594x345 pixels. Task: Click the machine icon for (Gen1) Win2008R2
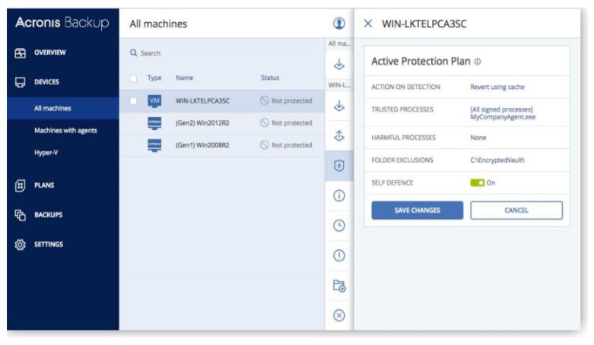pyautogui.click(x=154, y=145)
